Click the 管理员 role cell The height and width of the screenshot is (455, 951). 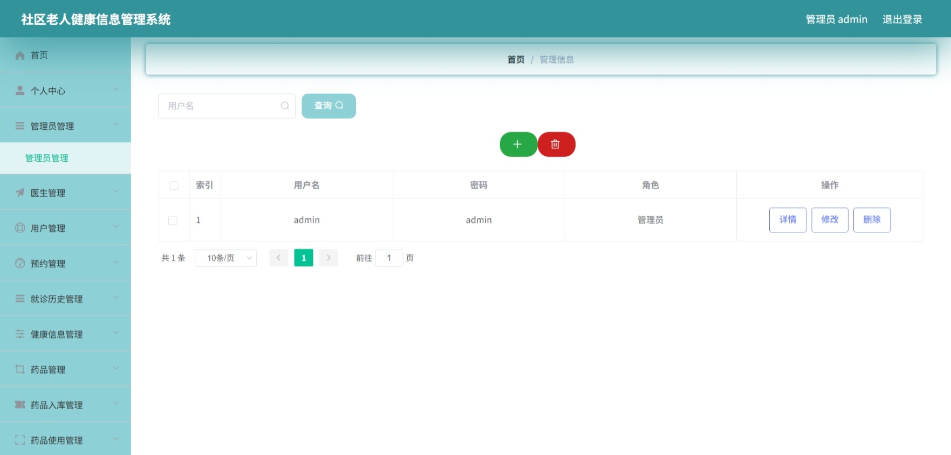click(651, 220)
